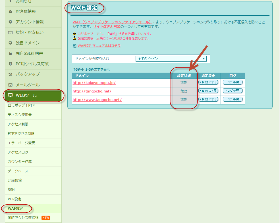This screenshot has height=223, width=280.
Task: Open the http://www.tangocho.net/ domain link
Action: 97,100
